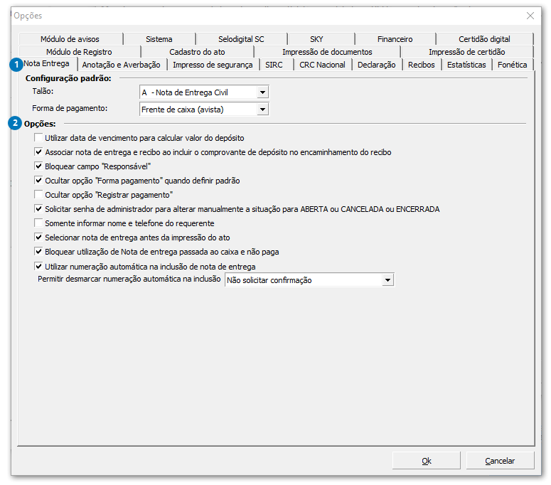Close the Opções dialog window
Screen dimensions: 551x485
coord(530,16)
